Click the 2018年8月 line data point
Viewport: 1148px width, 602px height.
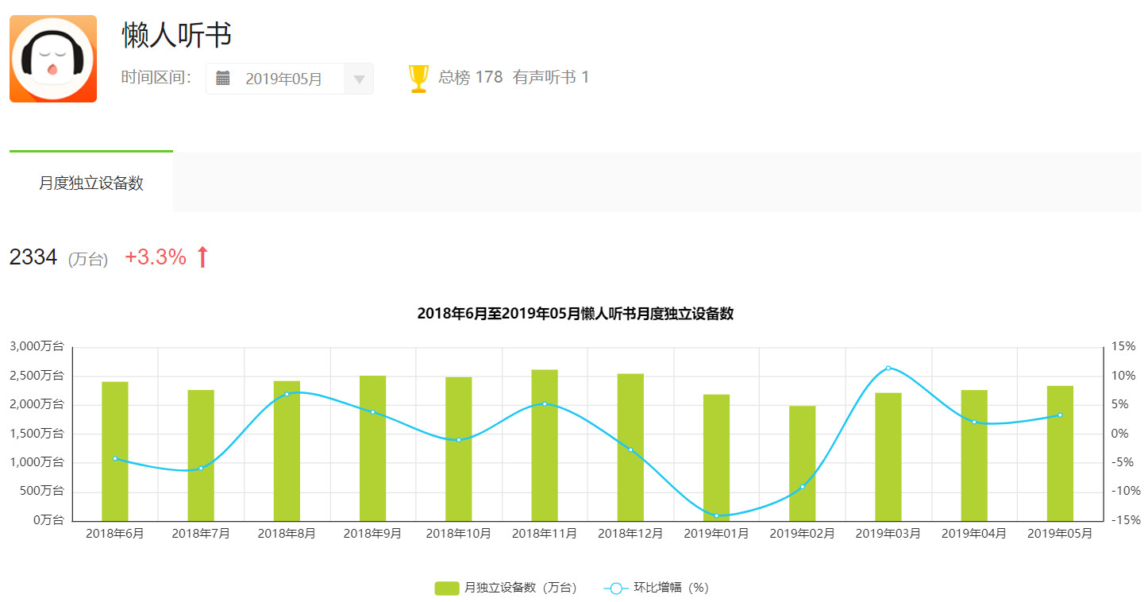[x=287, y=394]
